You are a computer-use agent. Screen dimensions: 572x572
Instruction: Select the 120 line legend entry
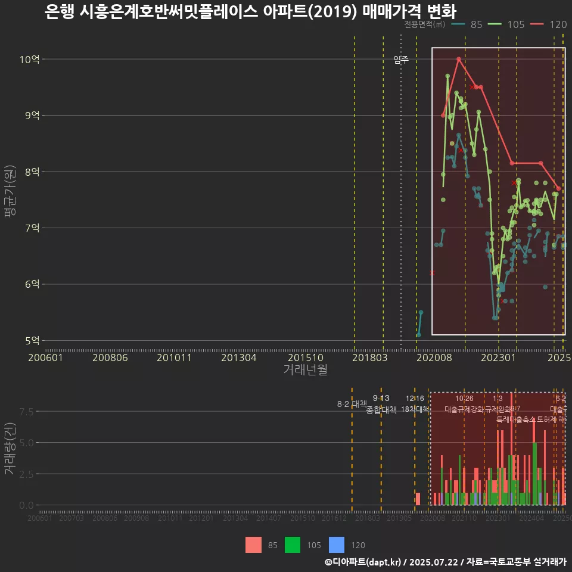(x=548, y=24)
